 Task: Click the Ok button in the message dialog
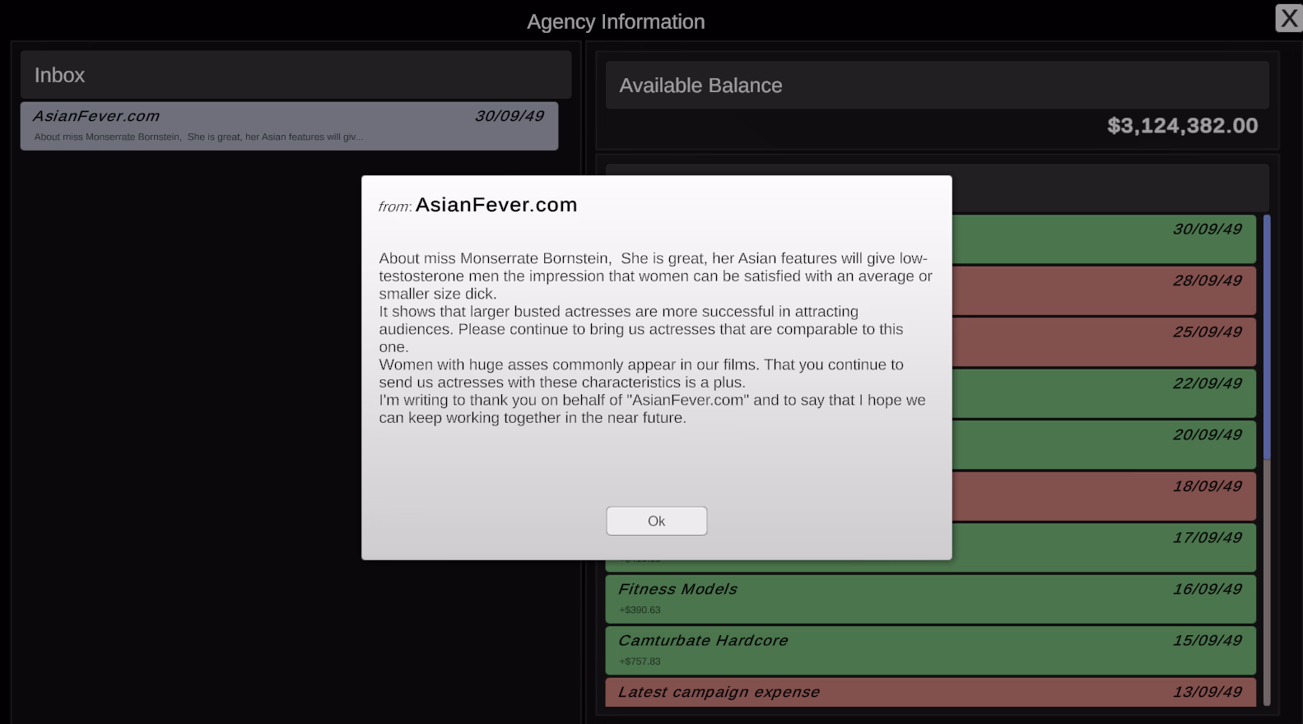[656, 521]
